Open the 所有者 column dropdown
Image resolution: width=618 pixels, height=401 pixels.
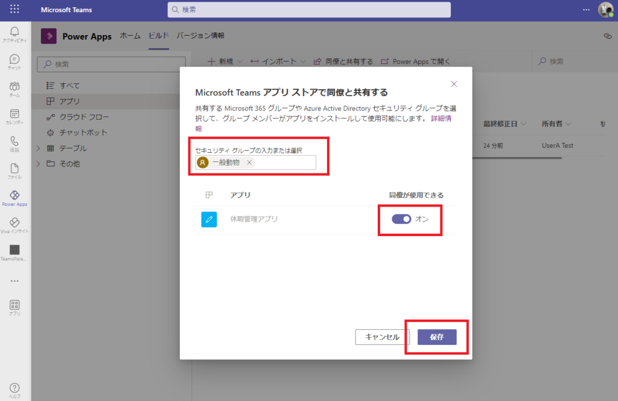(569, 124)
